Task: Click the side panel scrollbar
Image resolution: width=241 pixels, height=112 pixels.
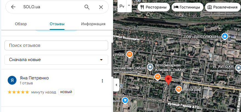Action: 112,60
